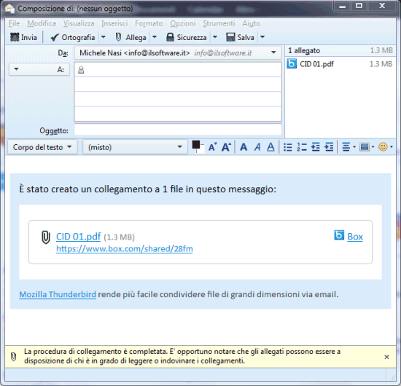Open the Strumenti menu
Viewport: 401px width, 386px height.
pos(219,23)
